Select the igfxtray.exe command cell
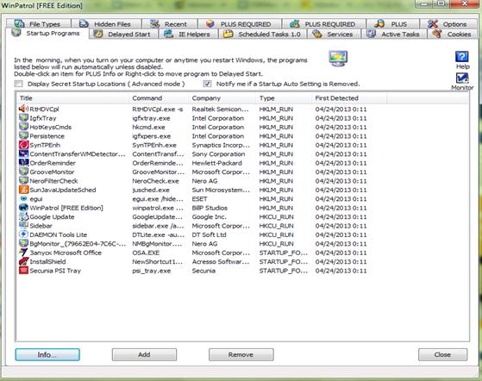Image resolution: width=482 pixels, height=381 pixels. coord(151,118)
